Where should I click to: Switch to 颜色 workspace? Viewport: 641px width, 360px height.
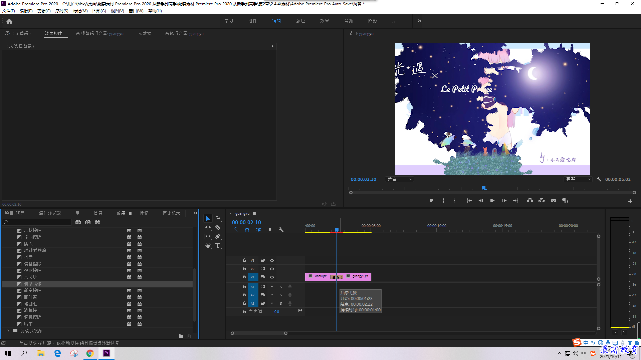tap(301, 21)
